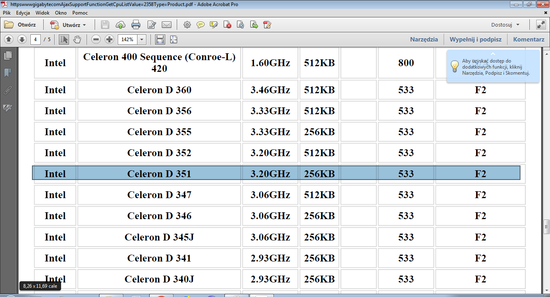Open the bookmarks panel in sidebar
Screen dimensions: 550x297
(x=8, y=73)
